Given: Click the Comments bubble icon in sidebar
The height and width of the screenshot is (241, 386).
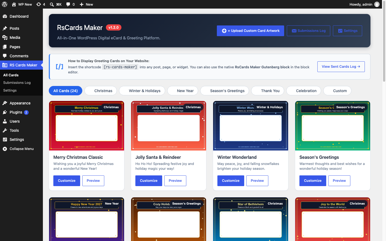Looking at the screenshot, I should pos(5,56).
